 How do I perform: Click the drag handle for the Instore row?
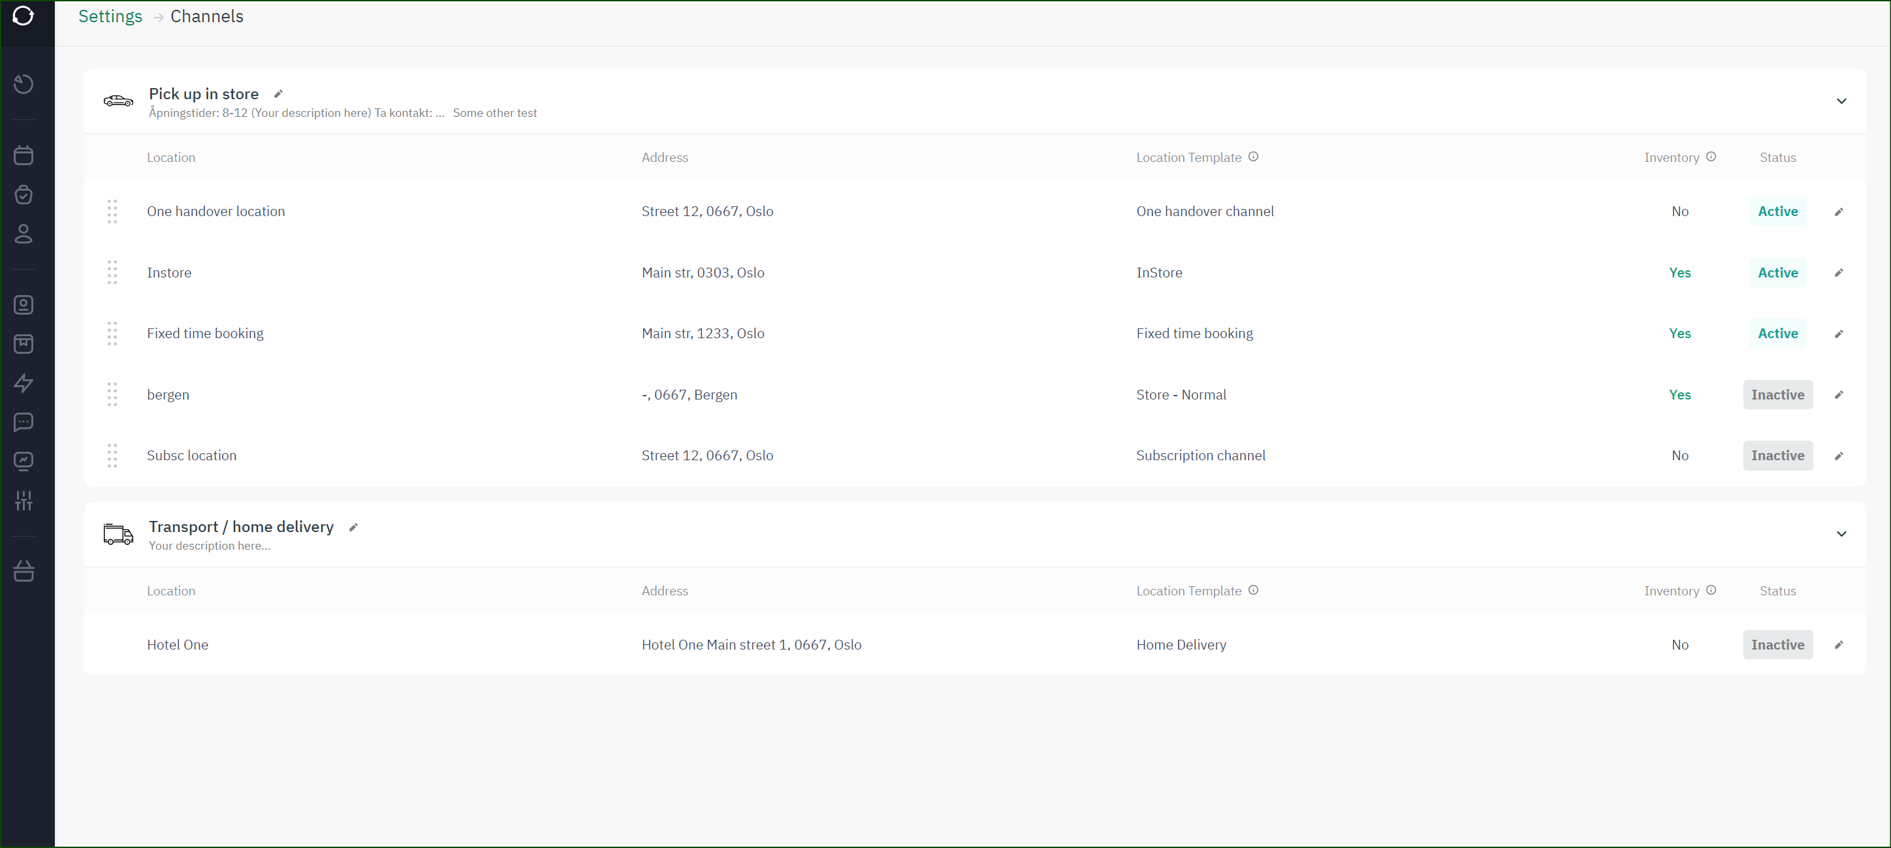(x=112, y=272)
